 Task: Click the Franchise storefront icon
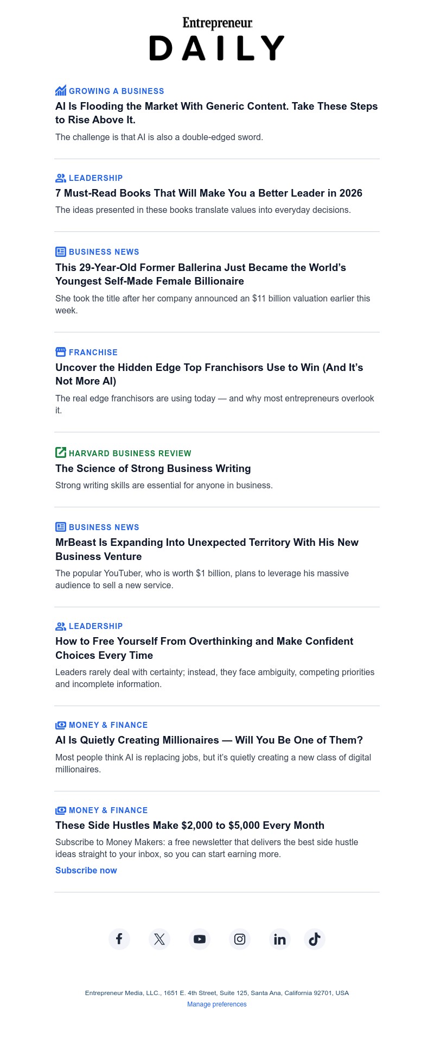coord(60,352)
